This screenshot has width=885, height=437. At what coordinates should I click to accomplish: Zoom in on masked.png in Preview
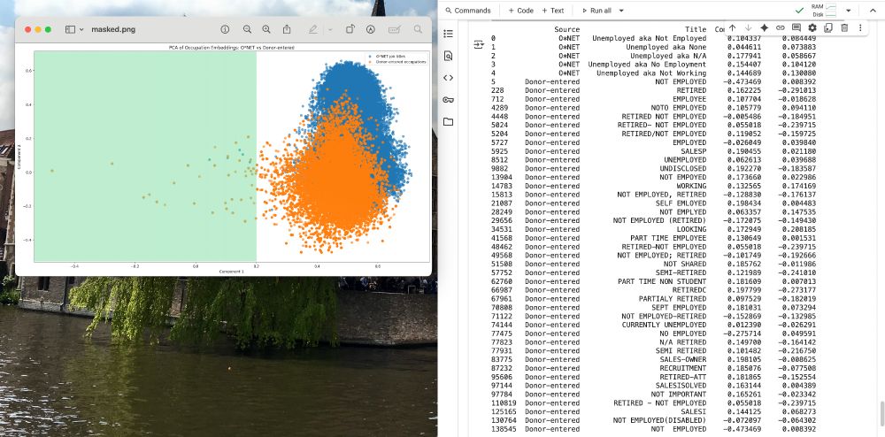[265, 29]
